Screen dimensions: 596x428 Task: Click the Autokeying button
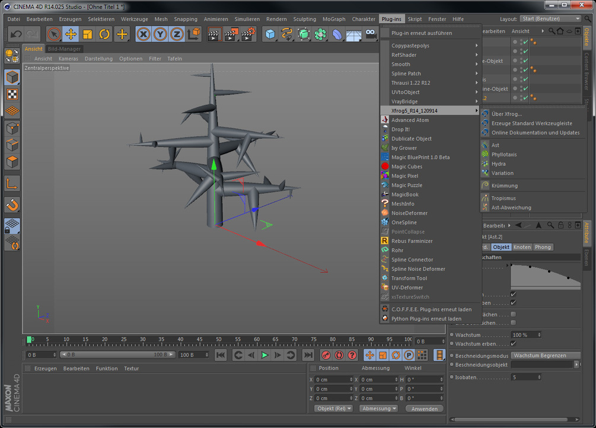click(339, 355)
